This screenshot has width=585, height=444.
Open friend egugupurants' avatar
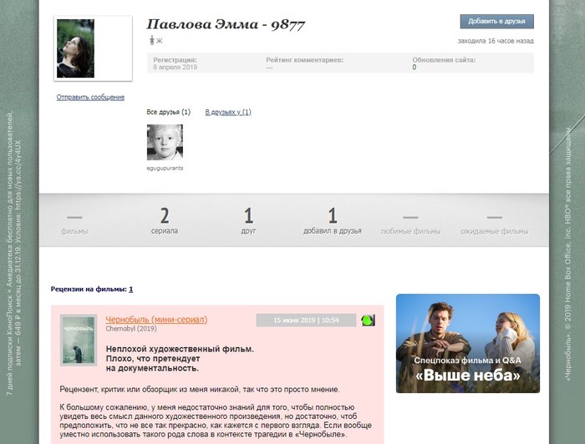pyautogui.click(x=165, y=143)
